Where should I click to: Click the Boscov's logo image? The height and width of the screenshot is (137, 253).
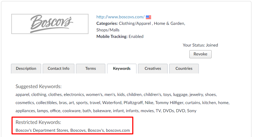click(x=50, y=24)
